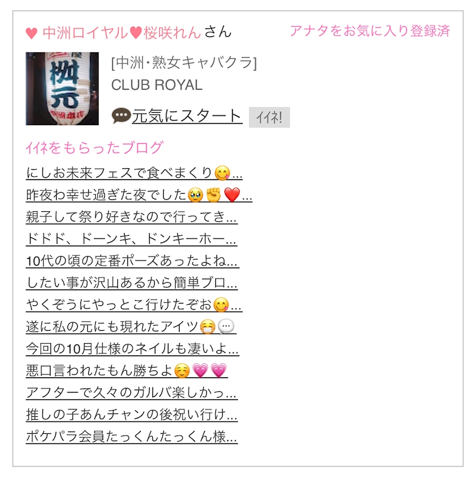Open blog 今回の10月仕様のネイルも凄いよ
Screen dimensions: 476x478
(133, 348)
